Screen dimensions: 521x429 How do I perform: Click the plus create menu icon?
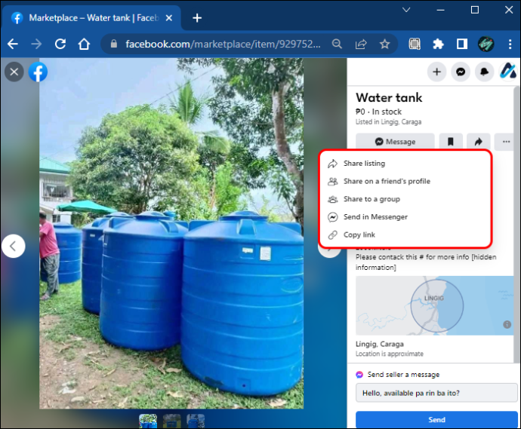(436, 72)
